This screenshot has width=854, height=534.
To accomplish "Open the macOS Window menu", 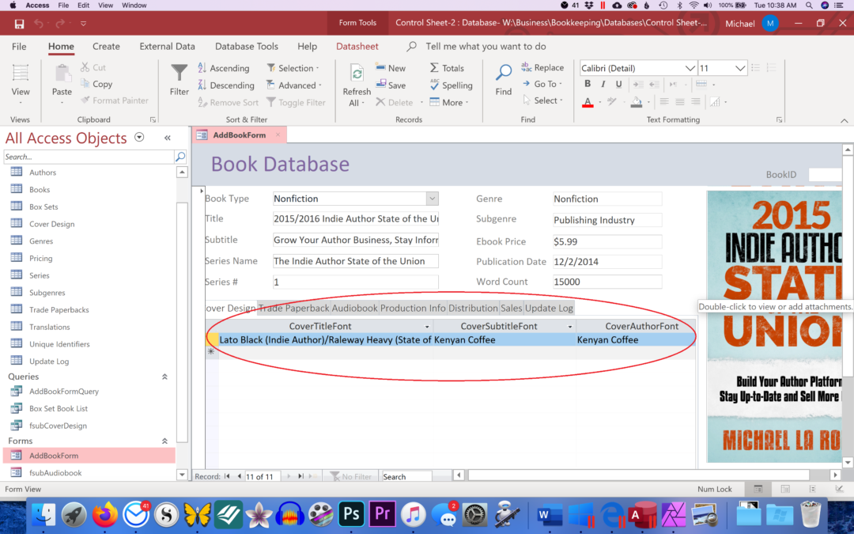I will tap(134, 5).
